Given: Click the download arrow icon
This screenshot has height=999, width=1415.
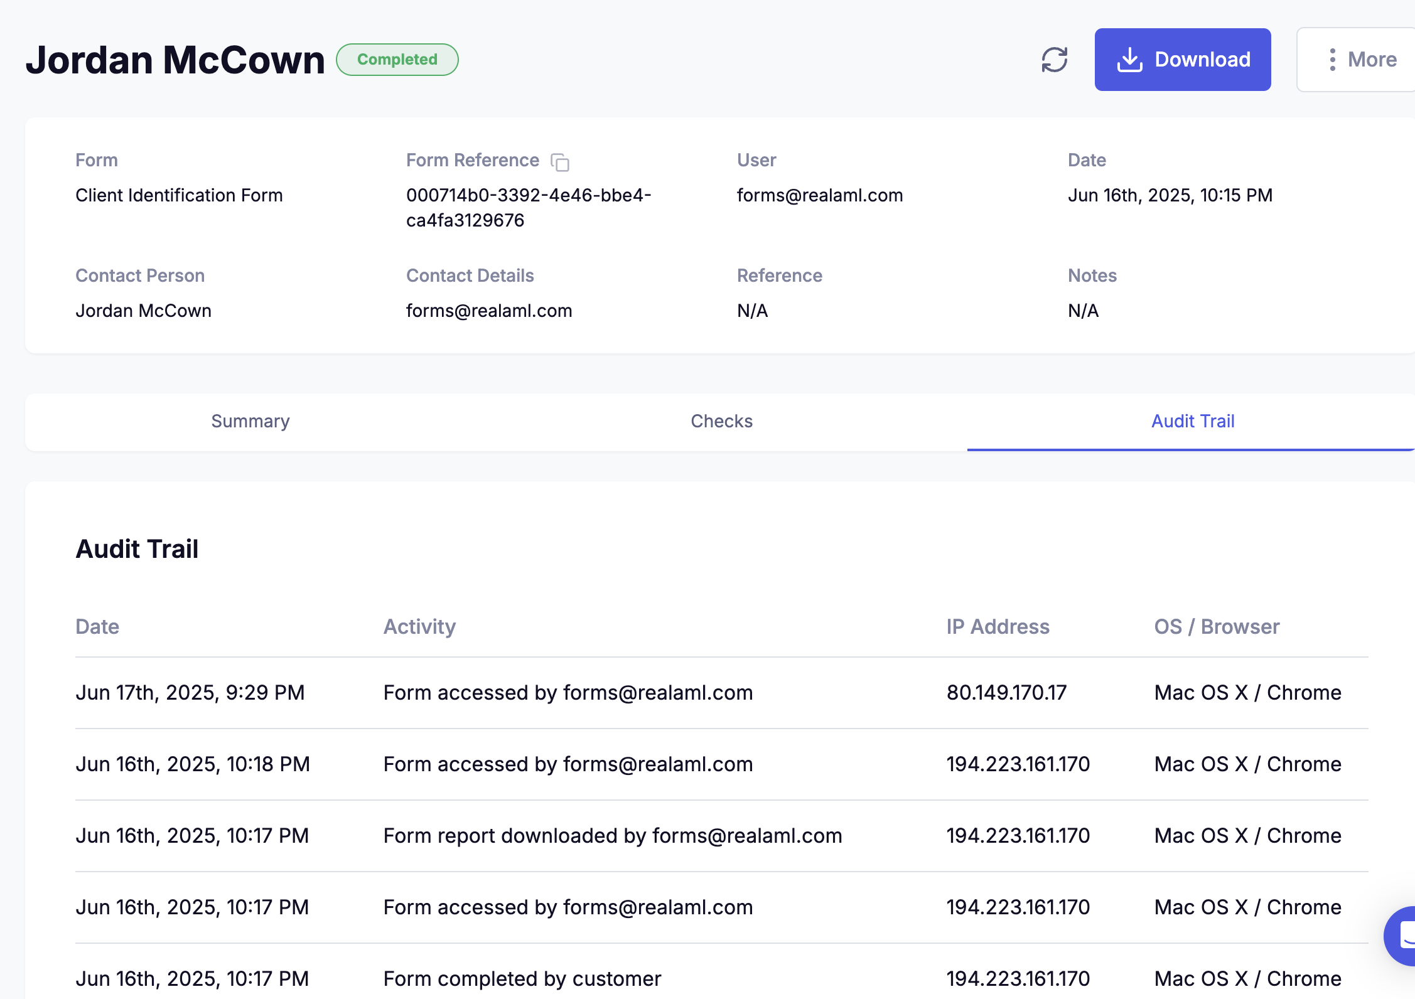Looking at the screenshot, I should pos(1129,60).
